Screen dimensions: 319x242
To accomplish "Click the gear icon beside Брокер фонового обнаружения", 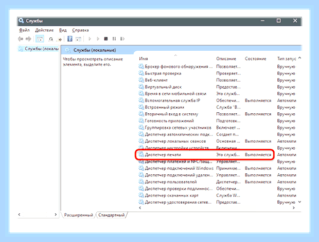I will coord(141,67).
